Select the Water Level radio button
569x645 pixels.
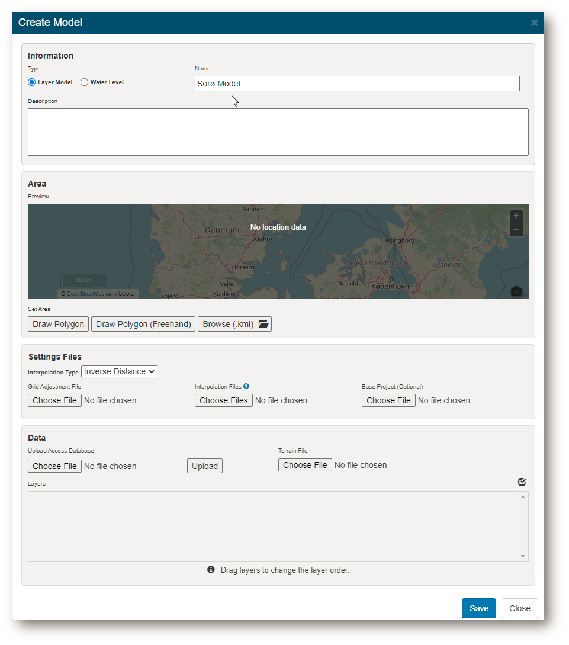[84, 82]
